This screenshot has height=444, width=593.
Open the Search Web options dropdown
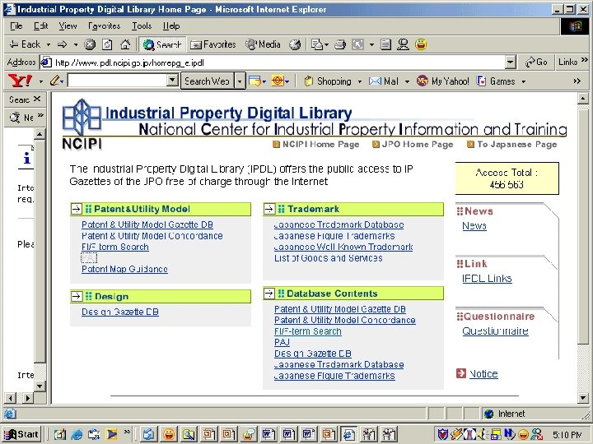point(240,81)
